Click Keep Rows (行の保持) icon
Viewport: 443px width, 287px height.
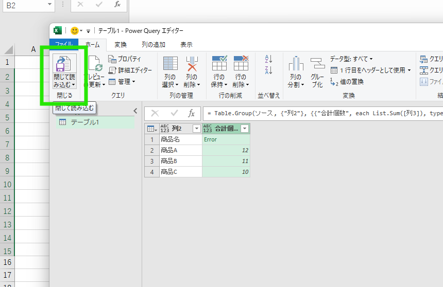click(x=219, y=64)
